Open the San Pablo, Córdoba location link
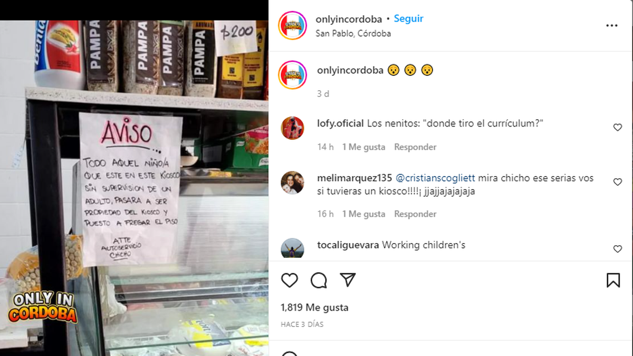This screenshot has width=633, height=356. 353,33
